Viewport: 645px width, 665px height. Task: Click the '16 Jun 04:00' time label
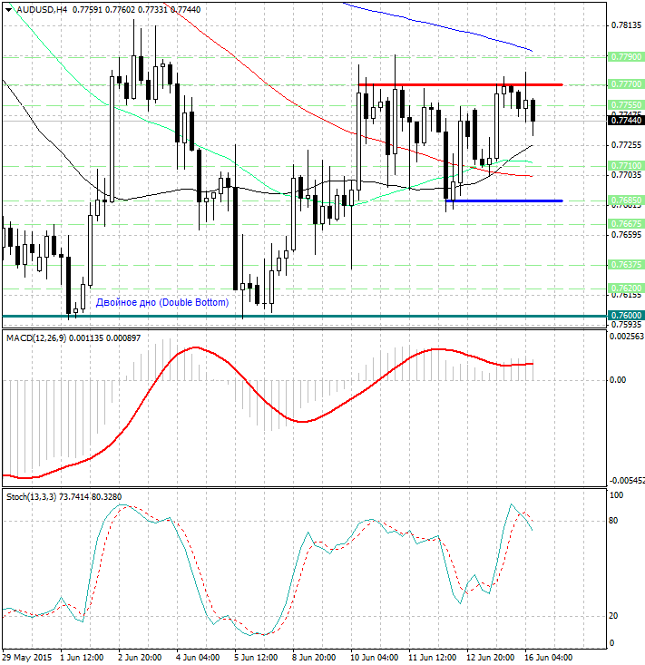pyautogui.click(x=548, y=658)
